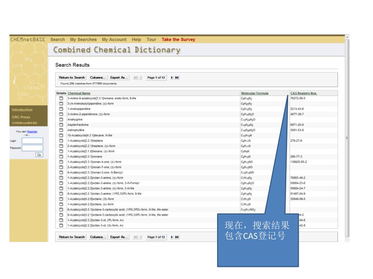The width and height of the screenshot is (373, 279).
Task: Select CAS number 279-27-6
Action: (296, 141)
